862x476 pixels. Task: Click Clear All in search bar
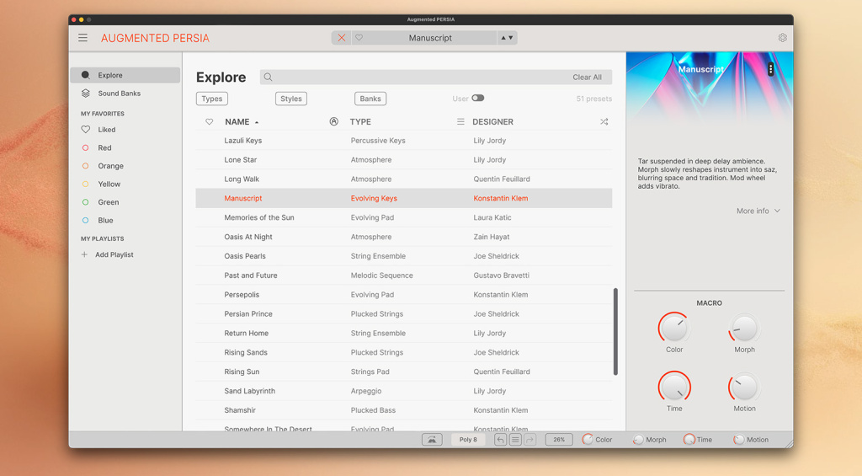coord(587,78)
